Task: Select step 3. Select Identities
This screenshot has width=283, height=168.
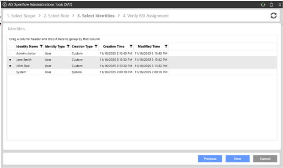Action: pyautogui.click(x=96, y=16)
